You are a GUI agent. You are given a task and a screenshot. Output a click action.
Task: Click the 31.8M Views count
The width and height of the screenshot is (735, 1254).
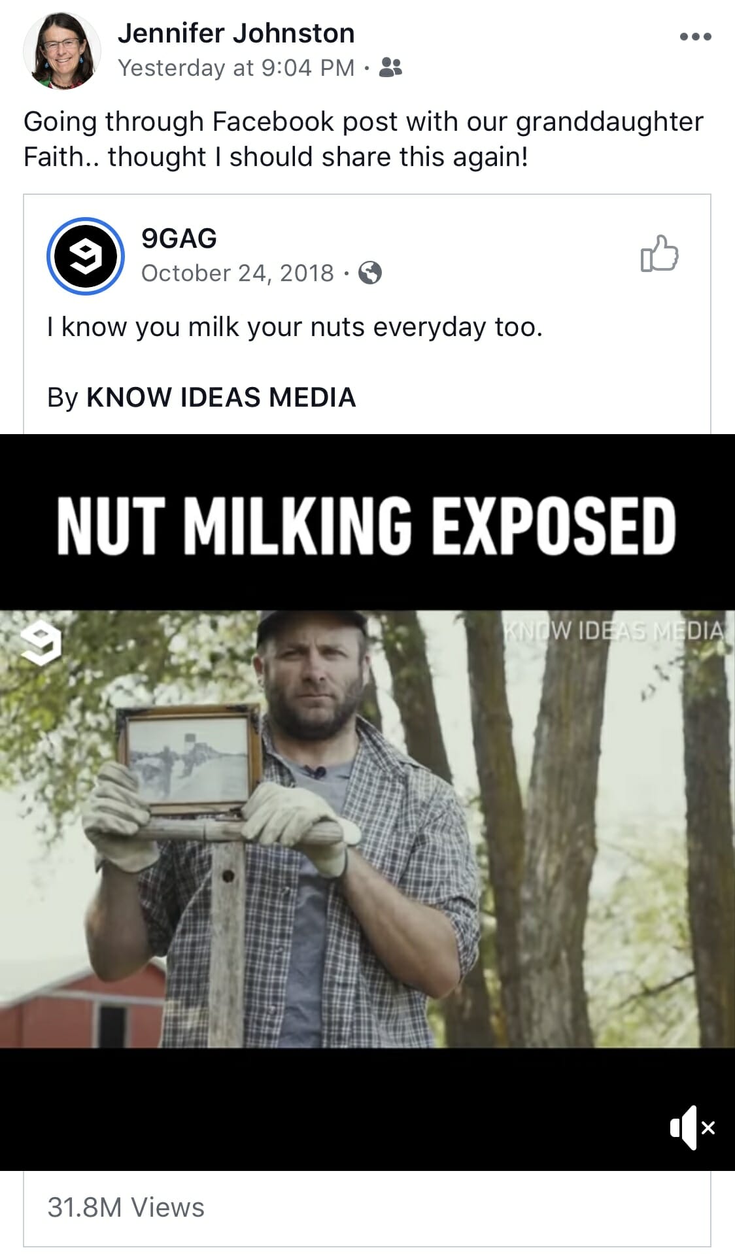coord(126,1208)
